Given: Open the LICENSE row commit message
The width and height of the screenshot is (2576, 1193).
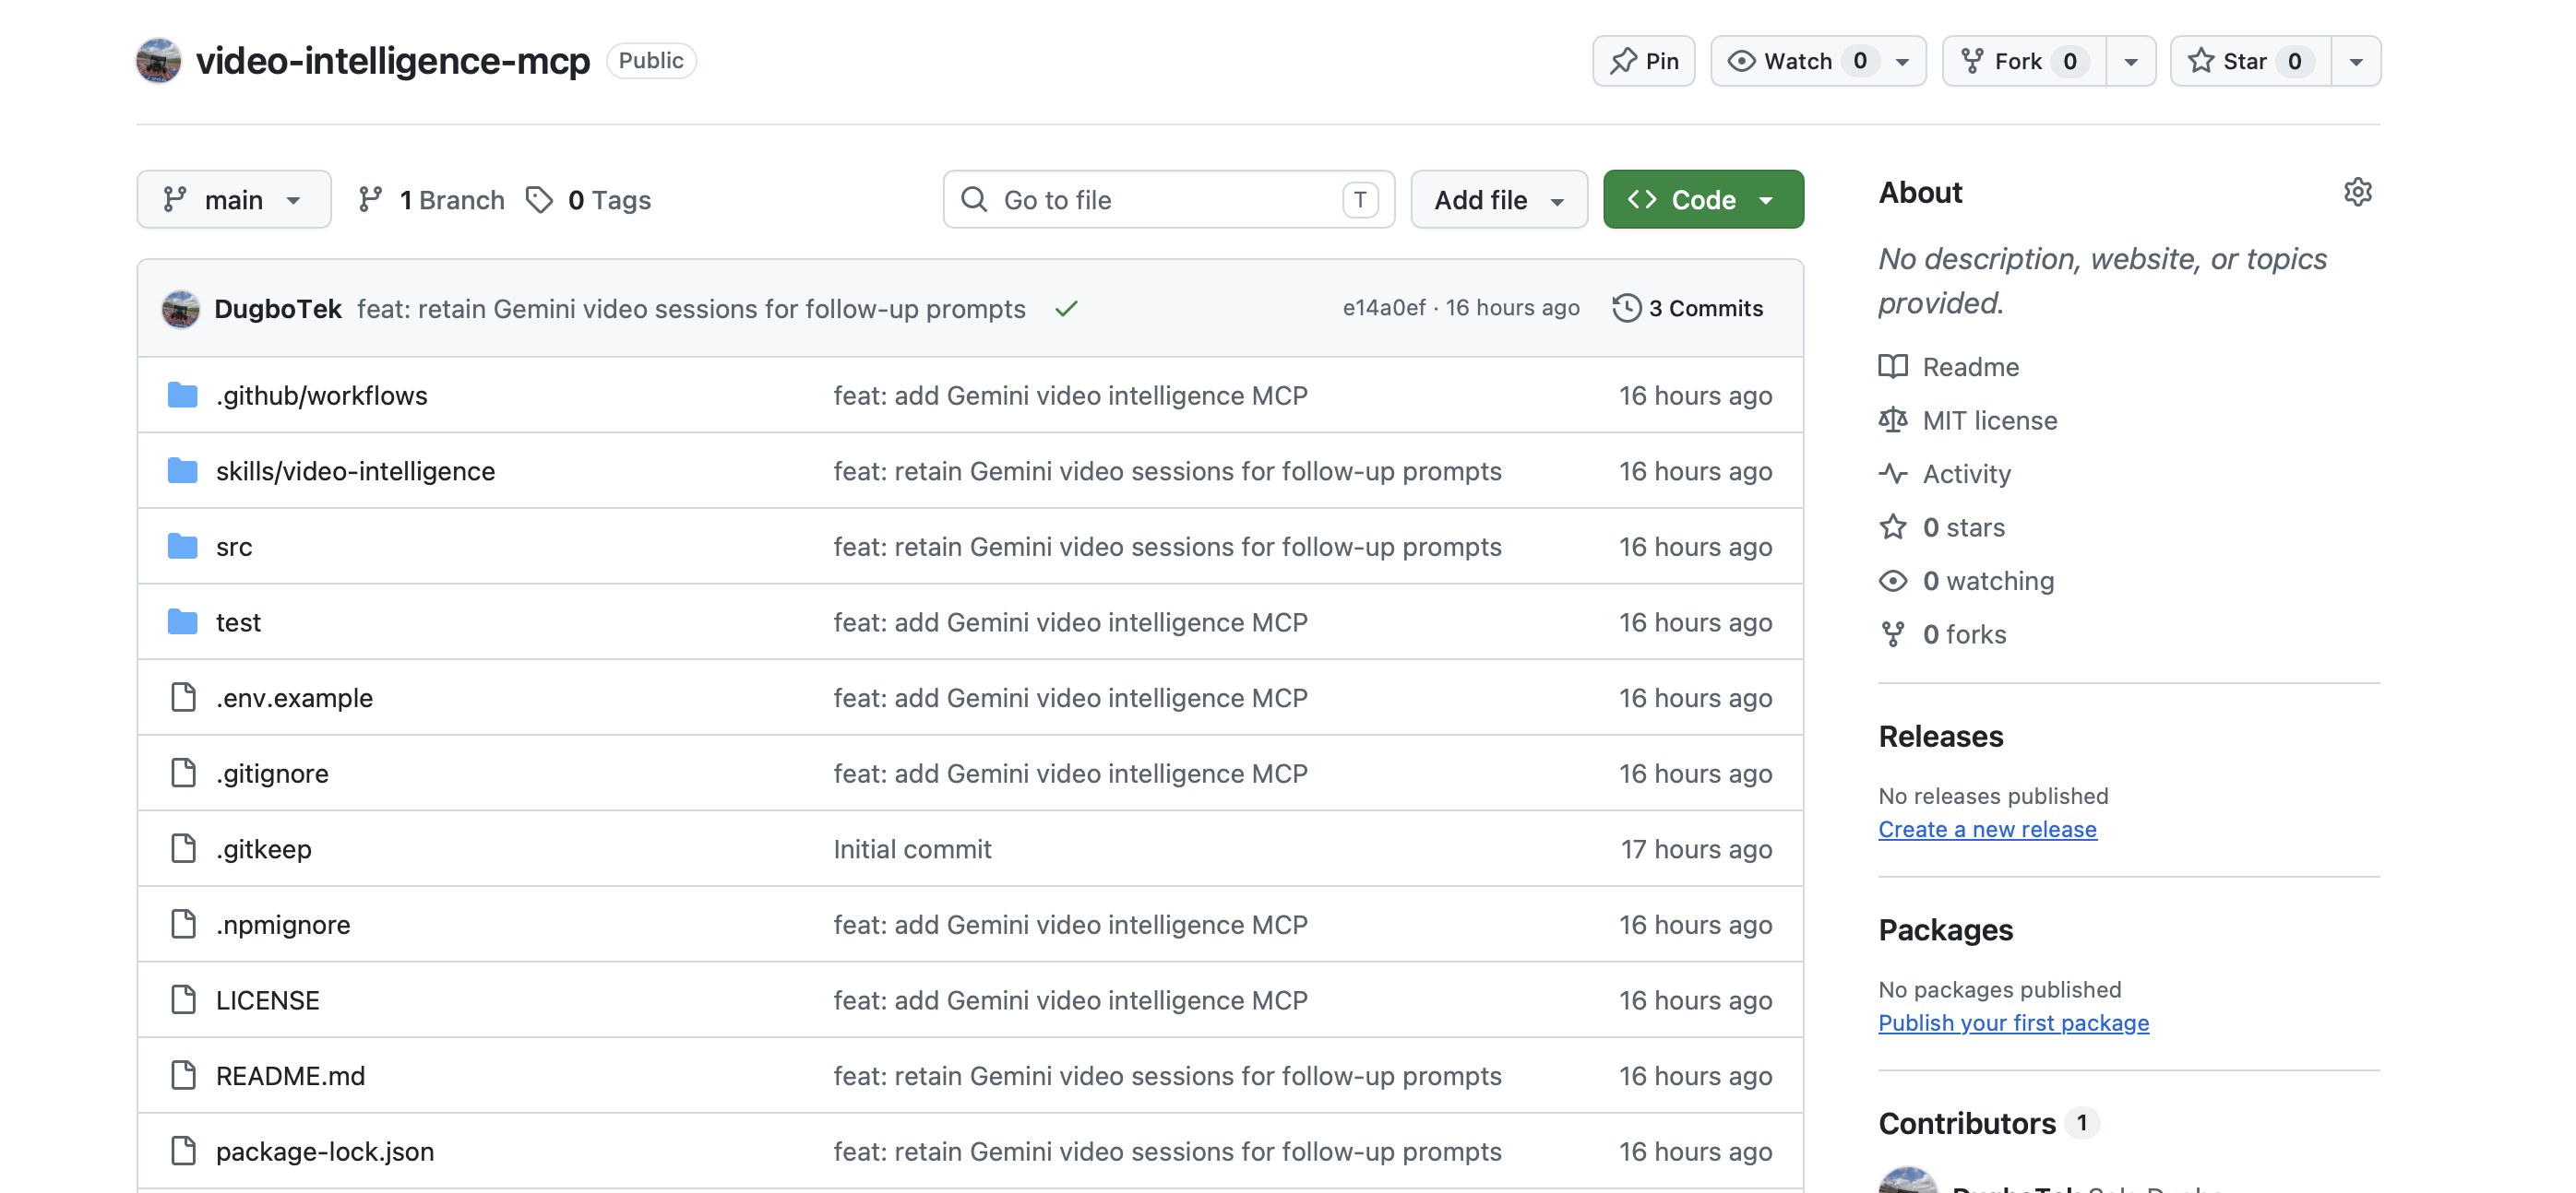Looking at the screenshot, I should [x=1070, y=1000].
